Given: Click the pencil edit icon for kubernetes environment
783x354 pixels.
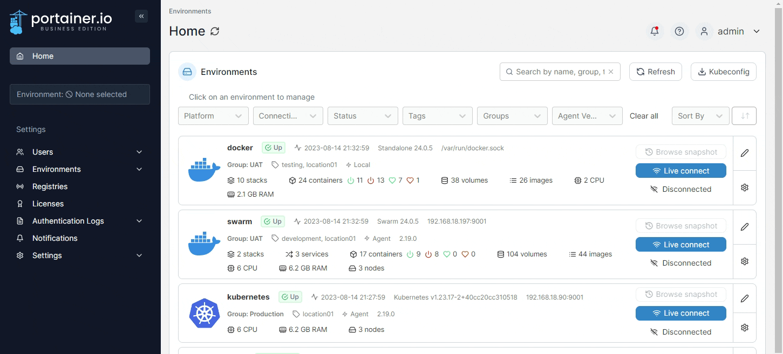Looking at the screenshot, I should 745,299.
